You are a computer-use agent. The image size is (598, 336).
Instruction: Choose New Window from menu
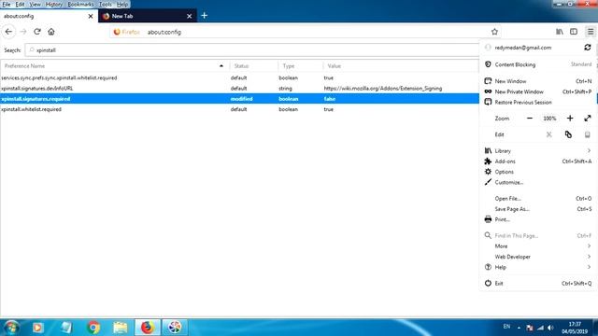[x=538, y=81]
